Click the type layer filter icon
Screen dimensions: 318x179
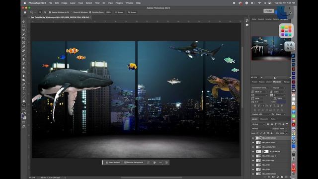276,124
